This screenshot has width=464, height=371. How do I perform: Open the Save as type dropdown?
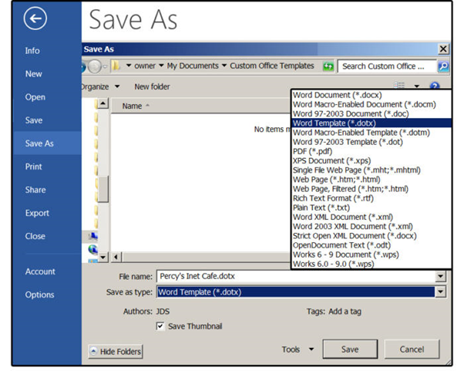pos(440,292)
